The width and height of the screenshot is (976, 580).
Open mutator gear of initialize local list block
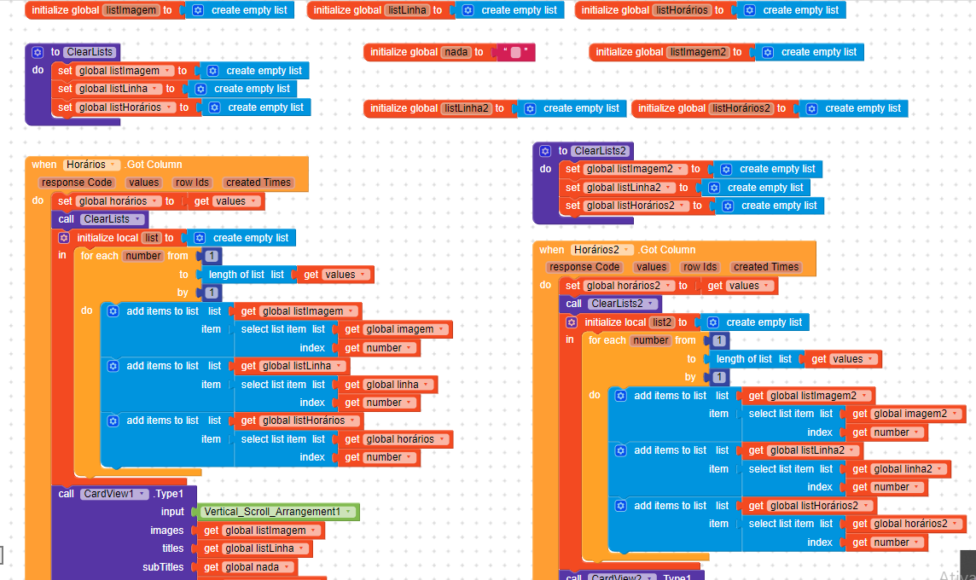(x=64, y=238)
